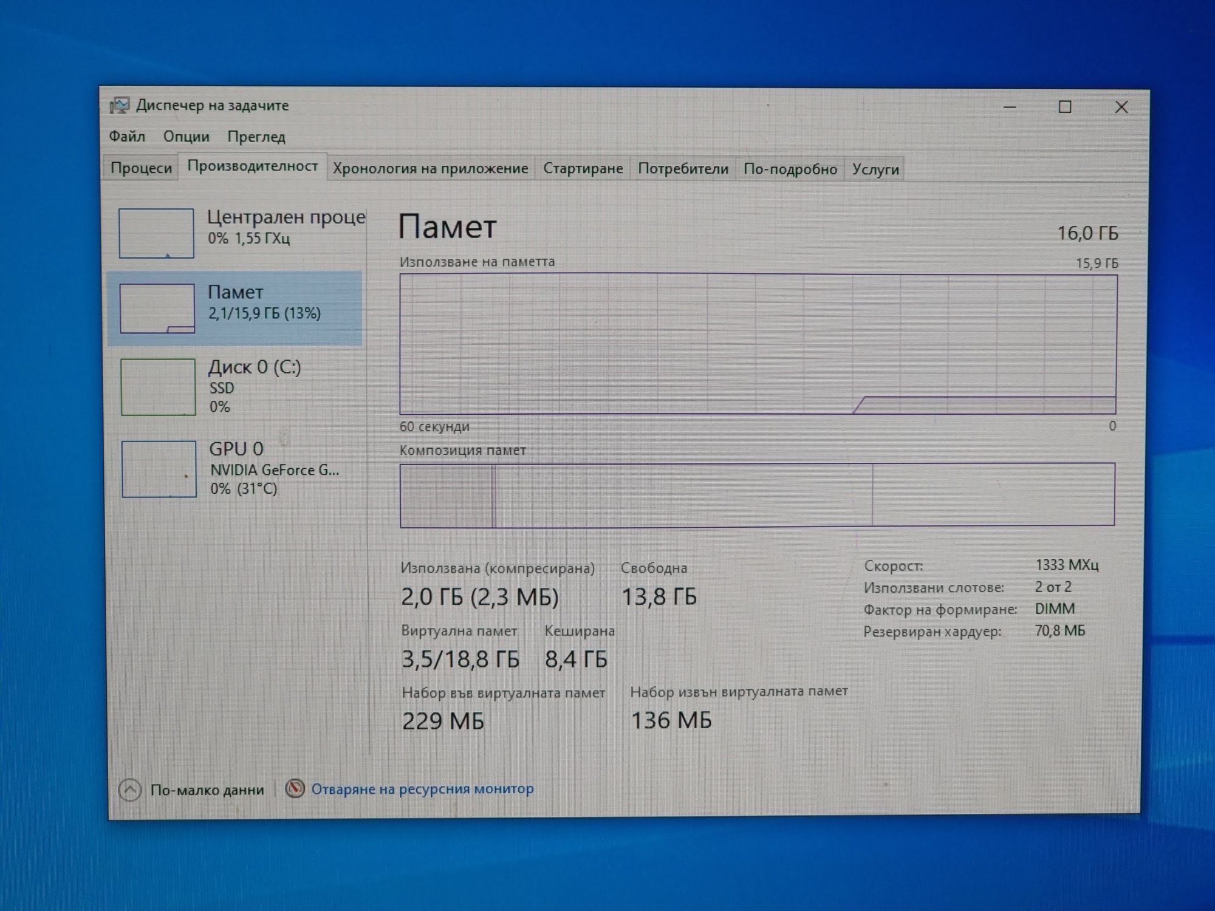This screenshot has width=1215, height=911.
Task: Open 'Отваряне на ресурсния монитор' link
Action: click(423, 789)
